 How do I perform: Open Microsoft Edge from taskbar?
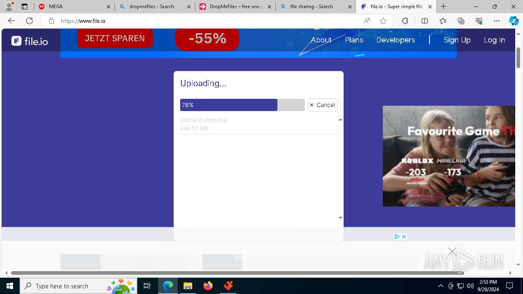coord(168,286)
